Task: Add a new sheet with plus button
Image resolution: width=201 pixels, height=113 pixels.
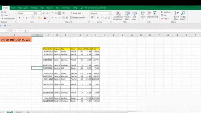Action: coord(28,112)
